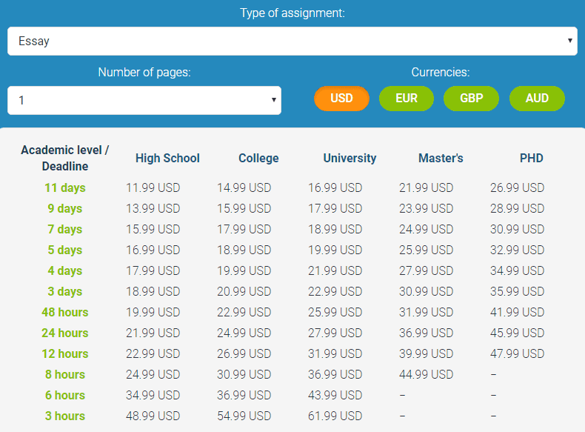The width and height of the screenshot is (585, 432).
Task: Choose 35.99 USD PHD price
Action: coord(517,291)
